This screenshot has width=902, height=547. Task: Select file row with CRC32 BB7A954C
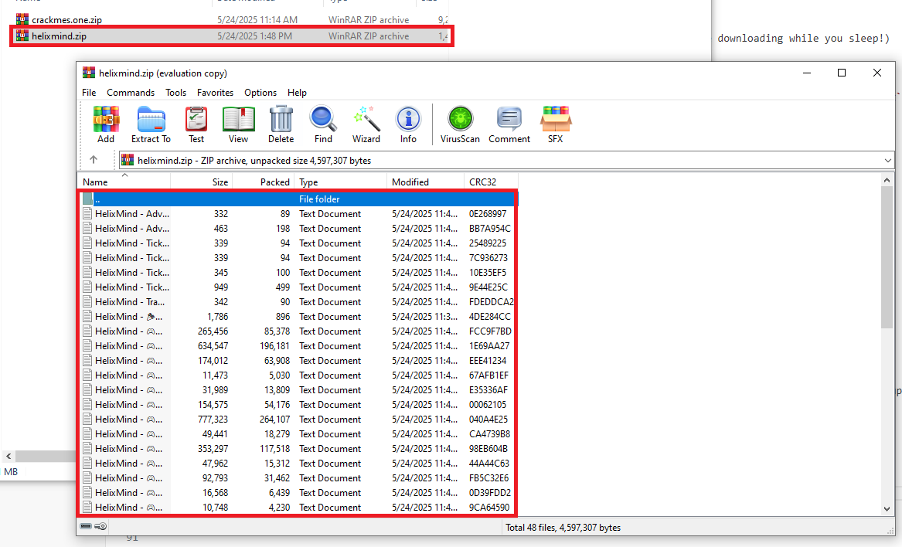[298, 229]
